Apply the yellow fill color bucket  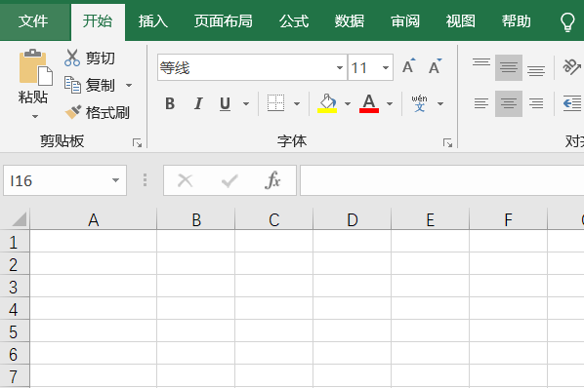pyautogui.click(x=327, y=103)
